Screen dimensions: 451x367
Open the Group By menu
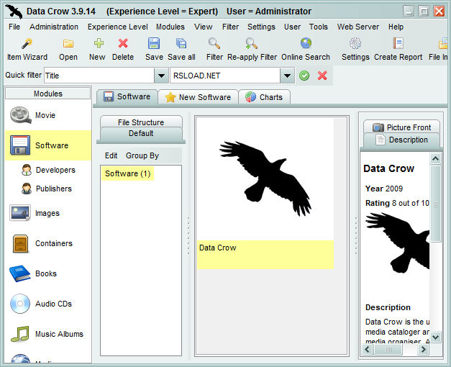(x=142, y=155)
